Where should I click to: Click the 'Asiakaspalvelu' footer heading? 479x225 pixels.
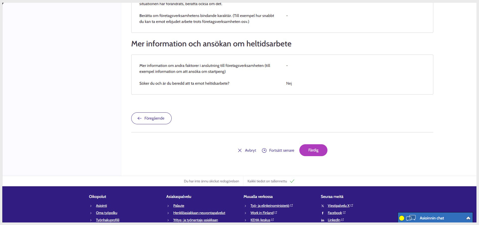(179, 197)
